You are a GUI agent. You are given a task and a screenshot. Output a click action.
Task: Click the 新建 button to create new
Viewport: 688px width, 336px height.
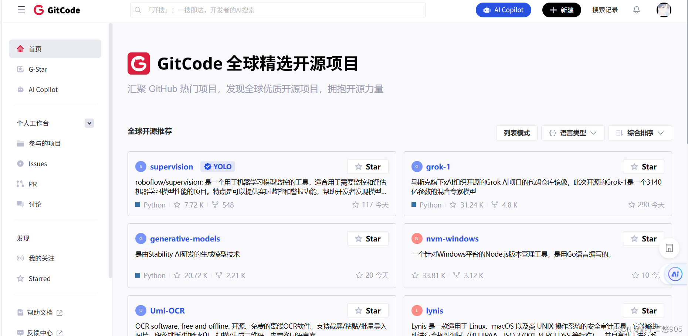click(562, 10)
